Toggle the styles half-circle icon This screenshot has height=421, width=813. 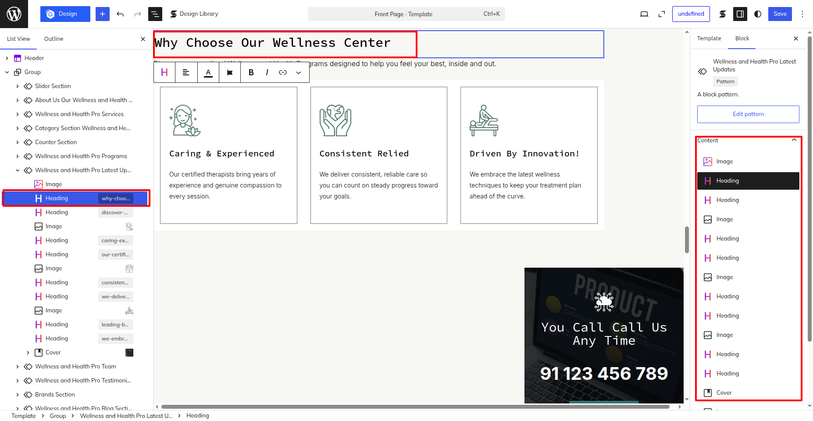(x=758, y=14)
